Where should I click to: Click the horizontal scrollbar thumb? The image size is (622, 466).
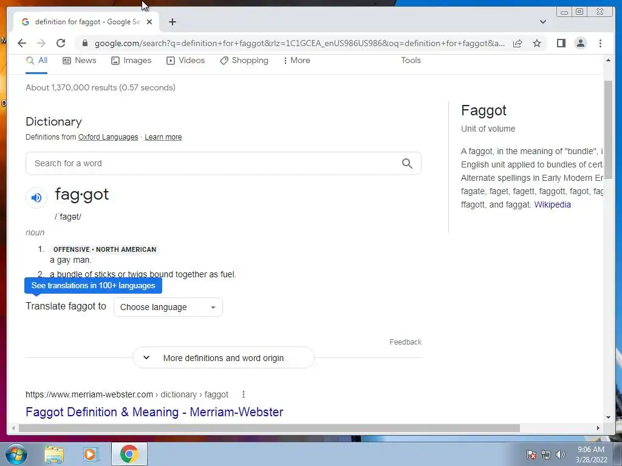click(x=269, y=428)
